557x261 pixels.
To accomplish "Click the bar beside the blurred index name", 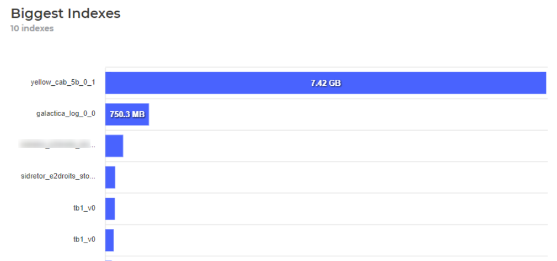I will [x=114, y=146].
